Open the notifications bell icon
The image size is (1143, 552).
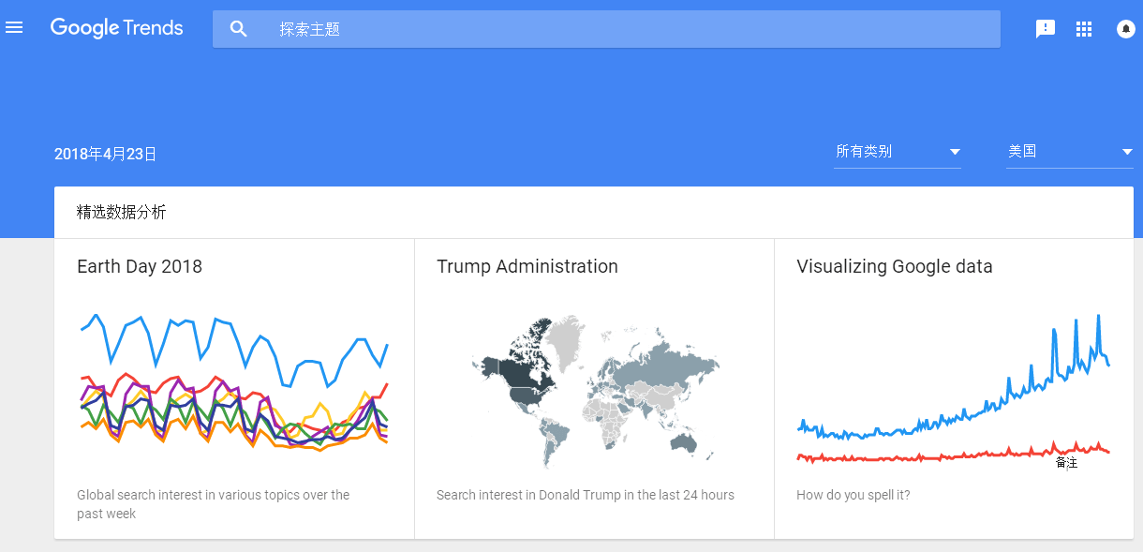point(1125,29)
